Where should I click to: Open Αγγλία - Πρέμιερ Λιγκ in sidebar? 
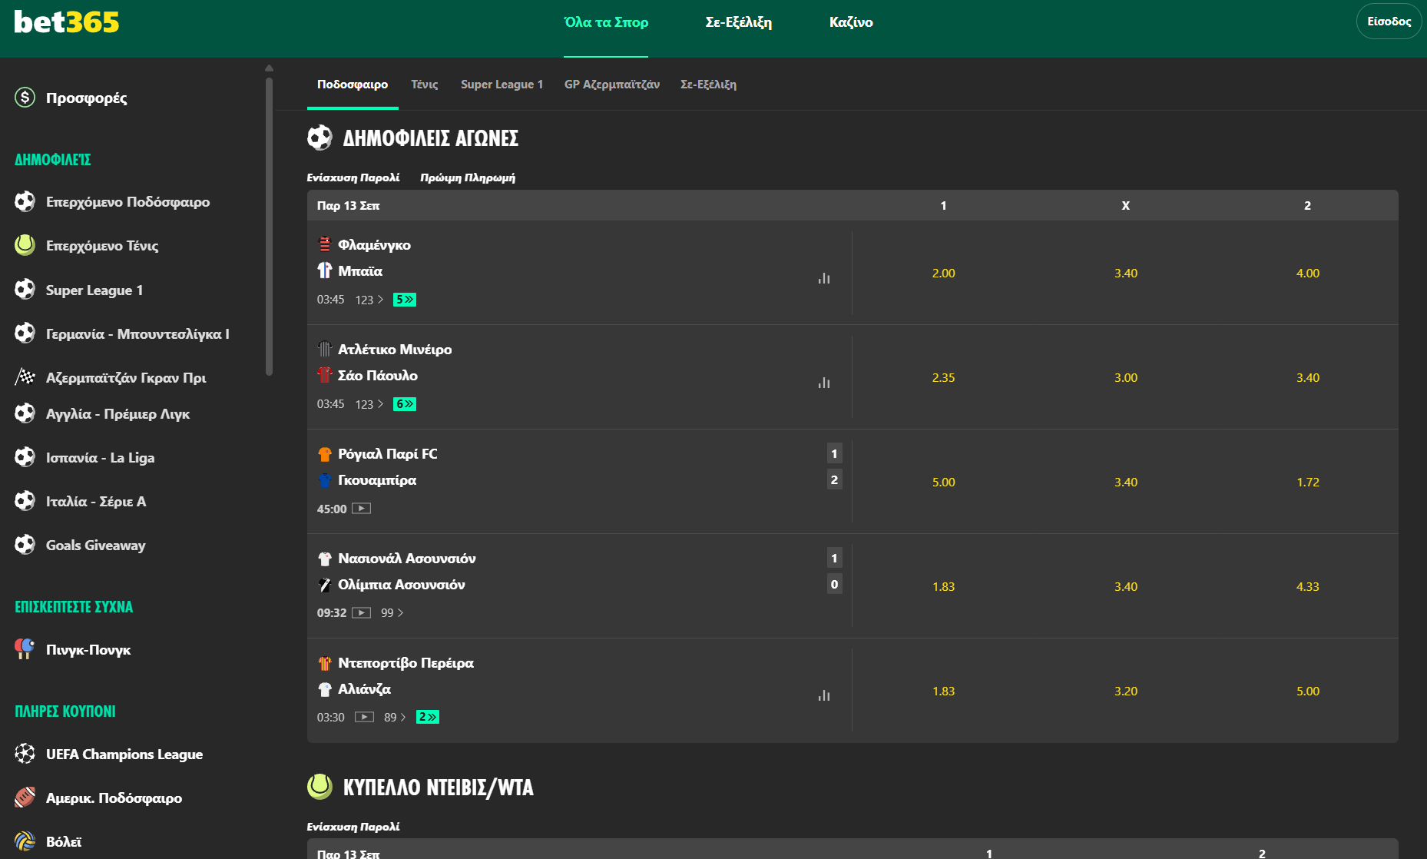pos(118,413)
